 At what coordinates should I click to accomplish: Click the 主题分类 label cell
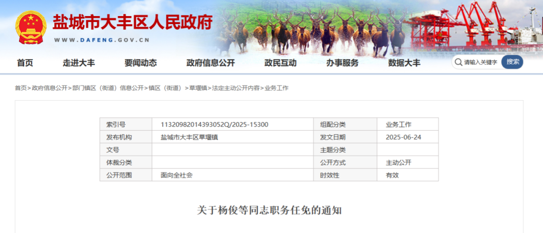[345, 150]
